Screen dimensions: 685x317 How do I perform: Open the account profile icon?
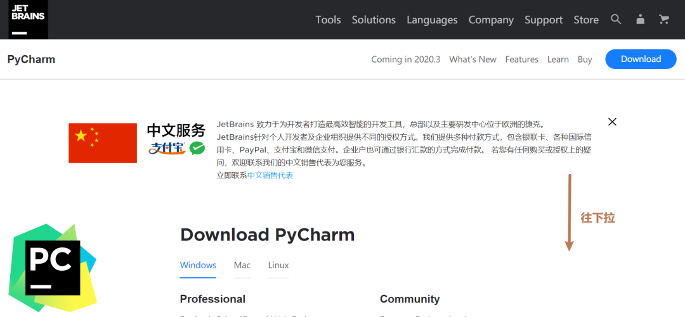640,19
